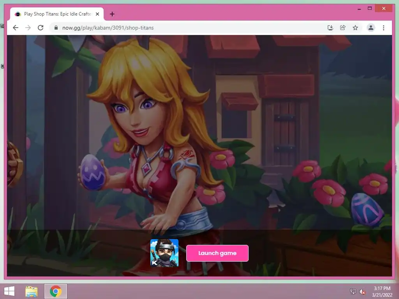Maximize the Chrome window
Viewport: 399px width, 299px height.
point(370,9)
